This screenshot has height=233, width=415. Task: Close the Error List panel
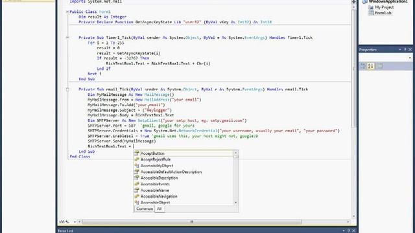353,230
